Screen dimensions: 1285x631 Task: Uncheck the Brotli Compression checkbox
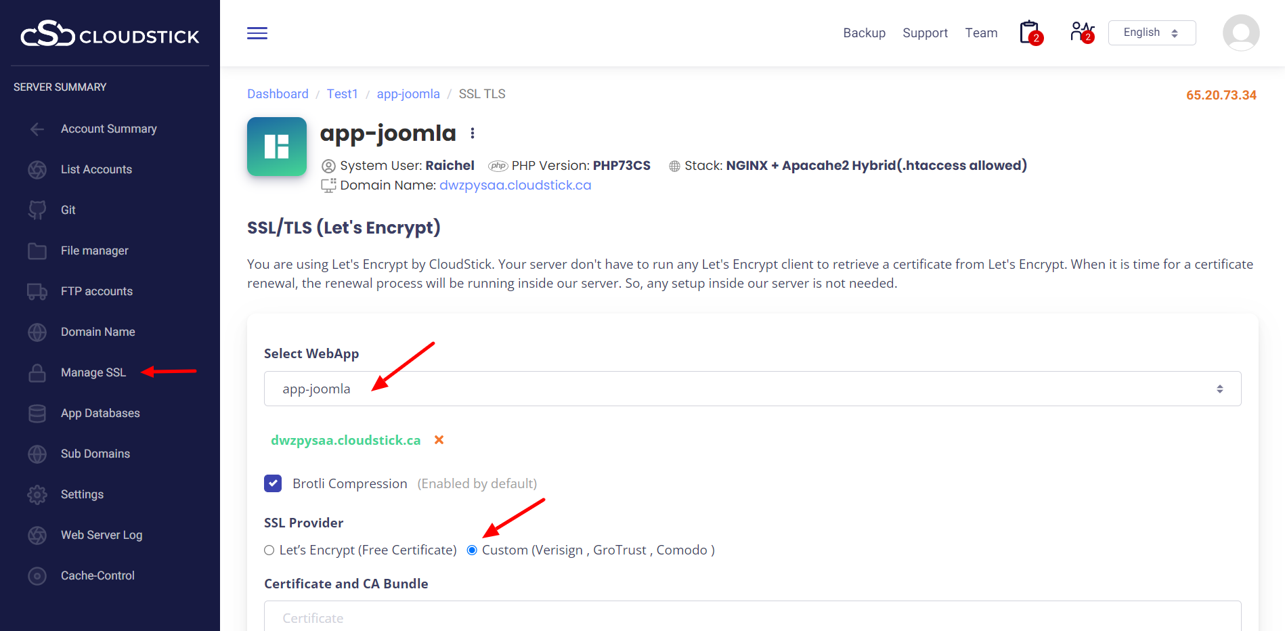[x=273, y=483]
